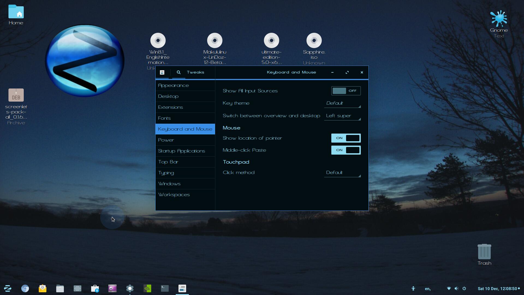
Task: Enable Show location of pointer toggle
Action: [x=345, y=138]
